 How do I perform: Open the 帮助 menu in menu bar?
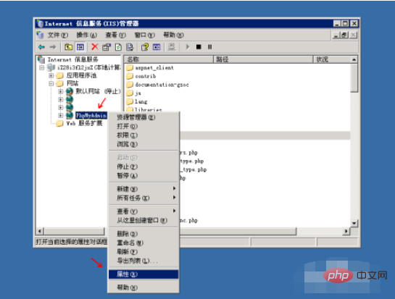(x=173, y=35)
